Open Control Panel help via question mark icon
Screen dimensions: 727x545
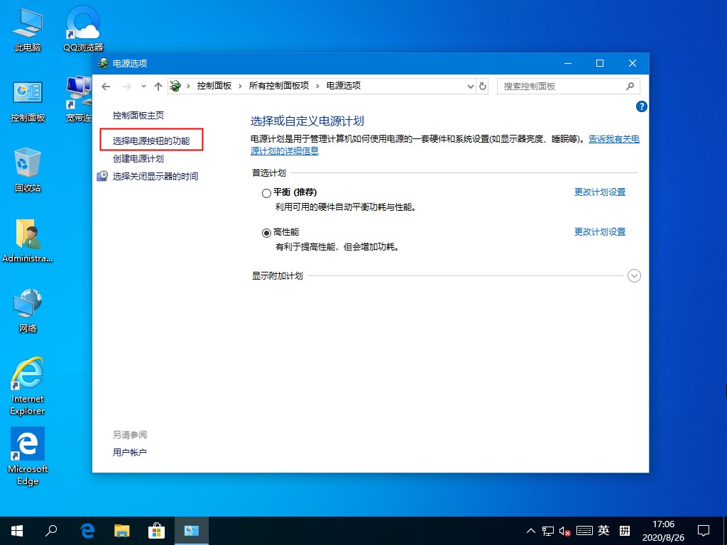point(641,106)
